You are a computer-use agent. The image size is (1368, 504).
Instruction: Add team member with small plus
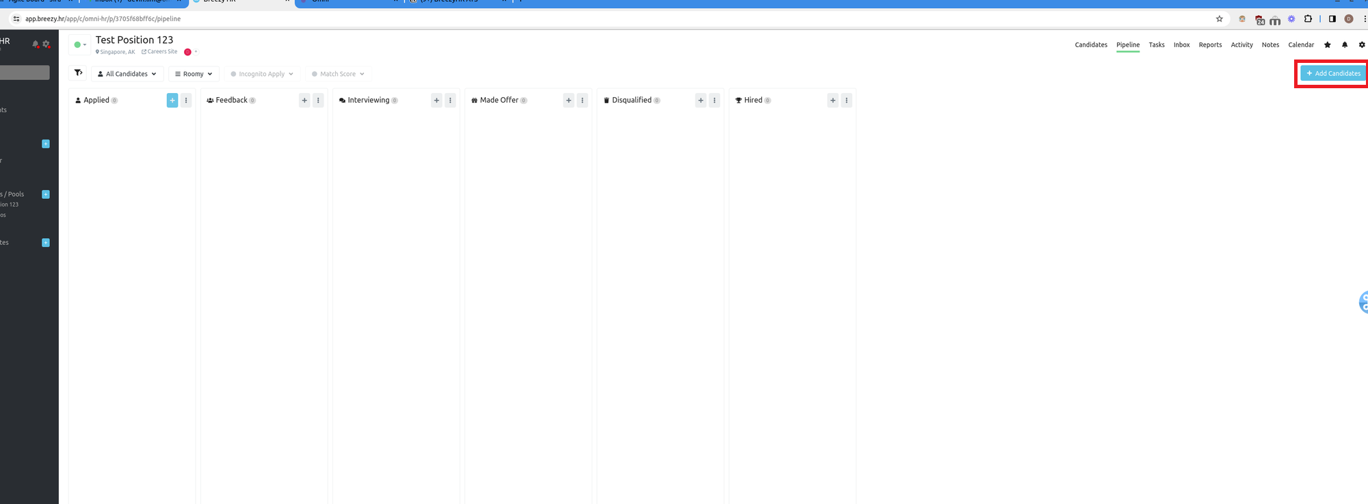[196, 51]
